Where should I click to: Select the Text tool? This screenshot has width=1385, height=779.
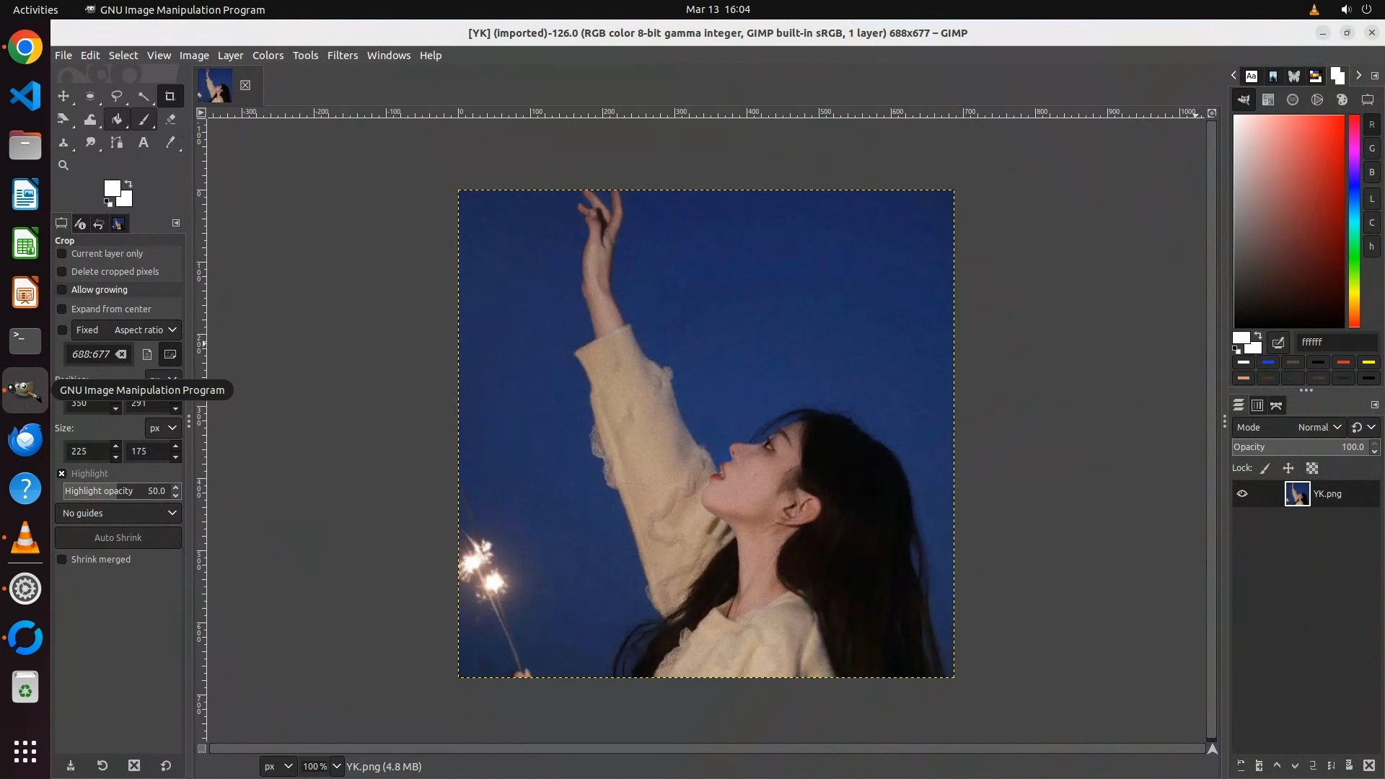[144, 143]
